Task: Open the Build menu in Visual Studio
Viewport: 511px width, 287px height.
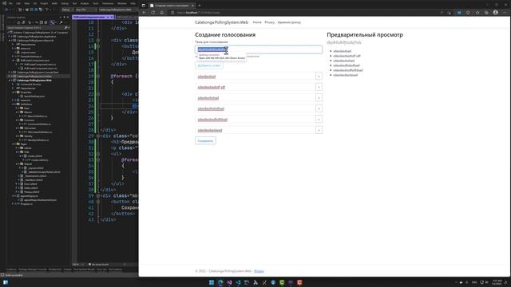Action: [x=54, y=3]
